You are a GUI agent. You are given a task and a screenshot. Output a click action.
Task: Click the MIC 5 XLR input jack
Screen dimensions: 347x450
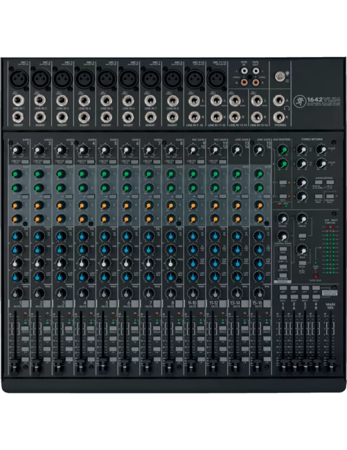pos(106,78)
